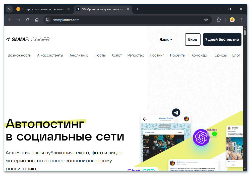Screen dimensions: 251x175
Task: Click the Master.Color pinned post card
Action: point(193,165)
